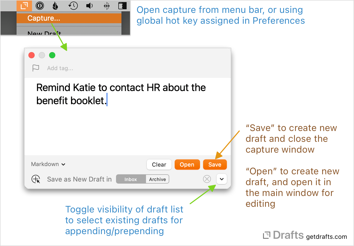Click the volume speaker icon
Screen dimensions: 354x246
89,6
